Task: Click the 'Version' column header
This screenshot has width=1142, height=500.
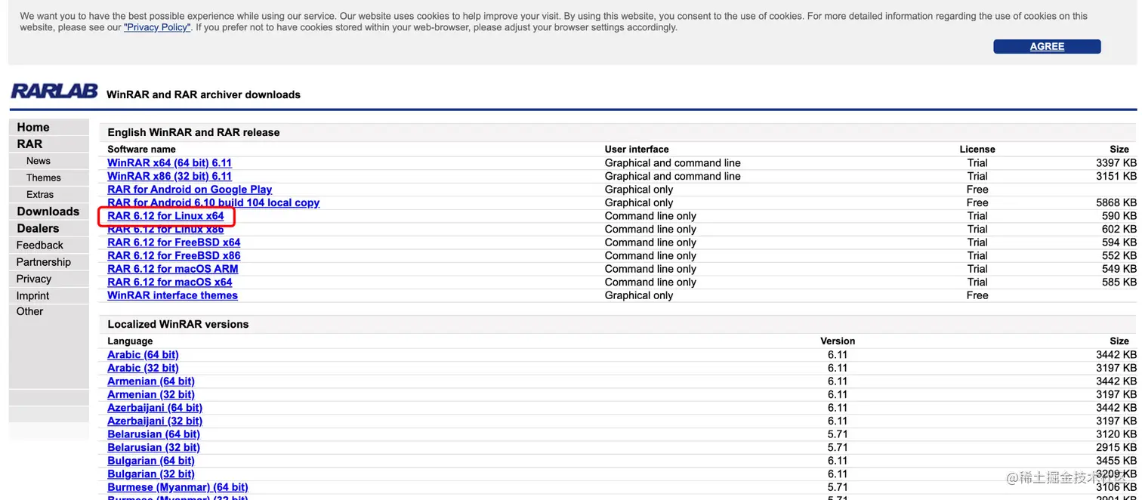Action: pyautogui.click(x=838, y=341)
